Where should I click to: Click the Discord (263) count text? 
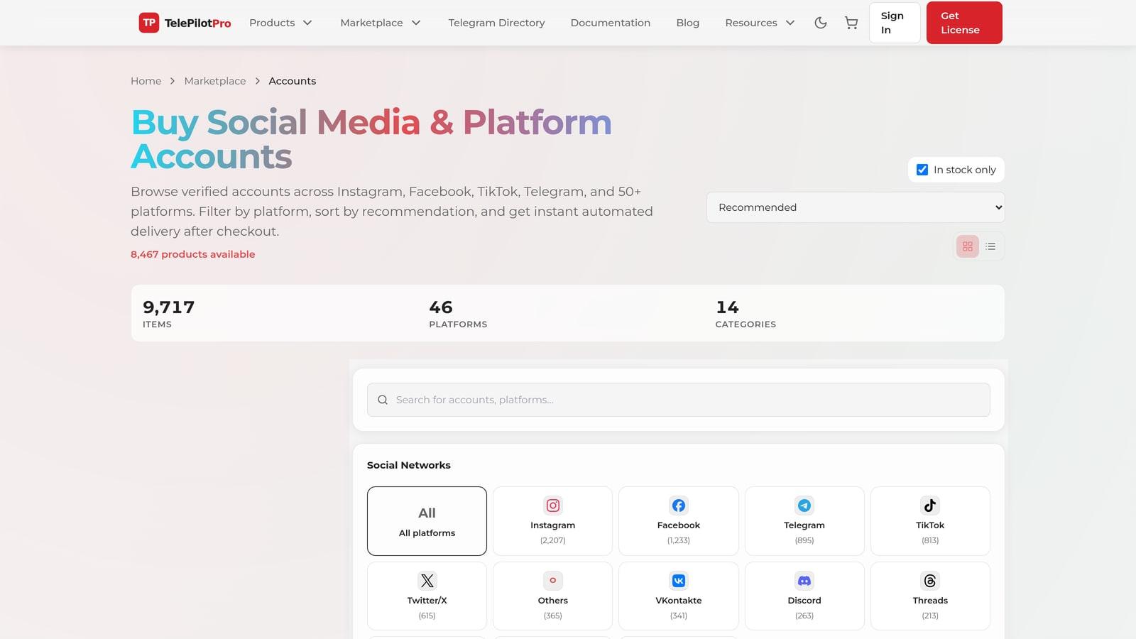point(804,616)
